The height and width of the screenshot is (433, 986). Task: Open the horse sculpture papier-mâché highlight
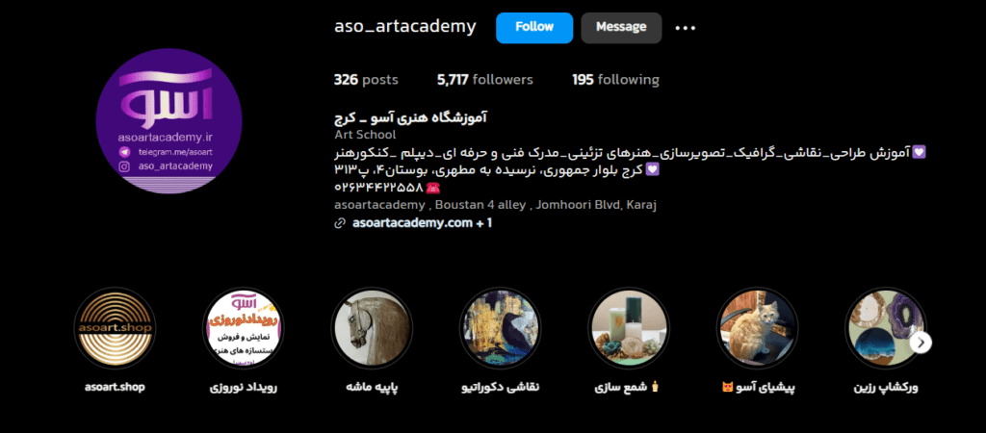(x=372, y=327)
